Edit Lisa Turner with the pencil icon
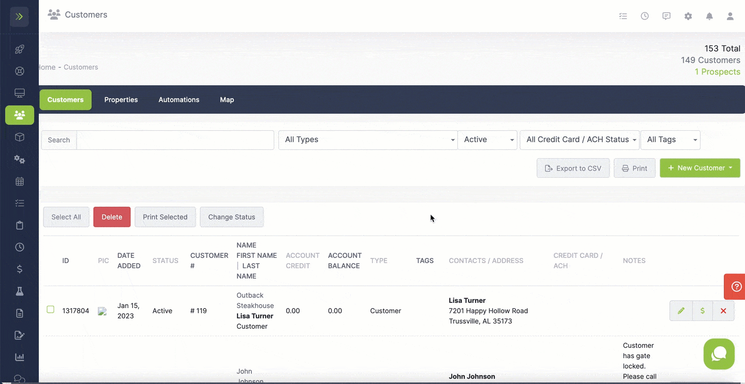 tap(681, 311)
